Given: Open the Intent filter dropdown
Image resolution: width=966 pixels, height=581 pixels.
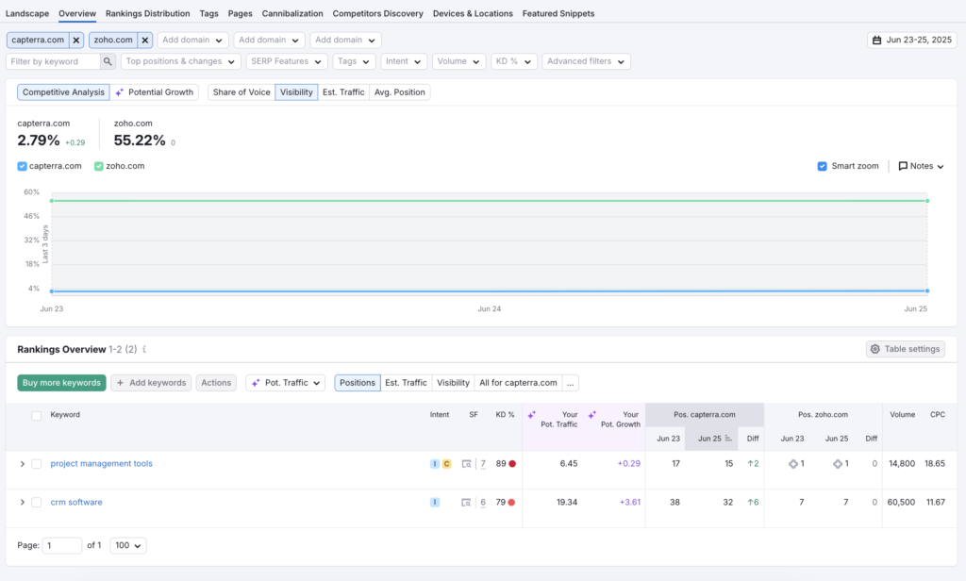Looking at the screenshot, I should tap(404, 61).
